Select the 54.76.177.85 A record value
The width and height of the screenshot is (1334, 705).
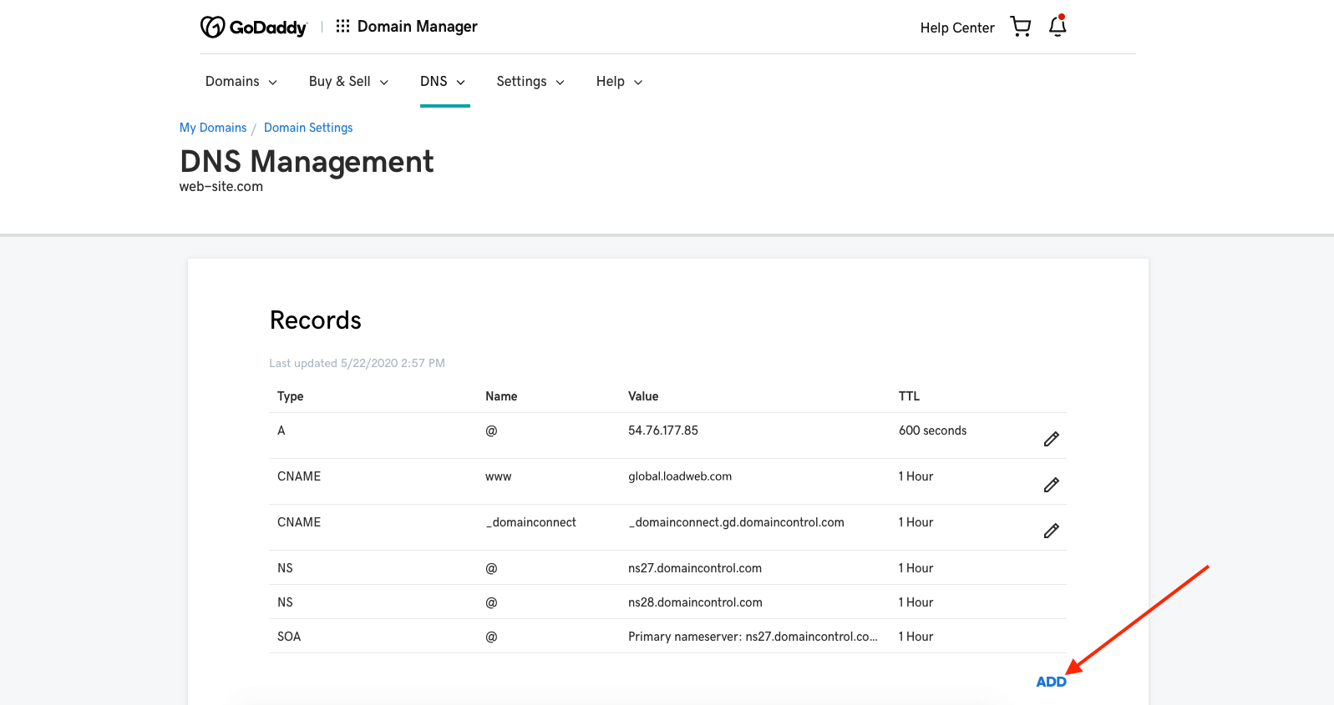click(x=662, y=431)
